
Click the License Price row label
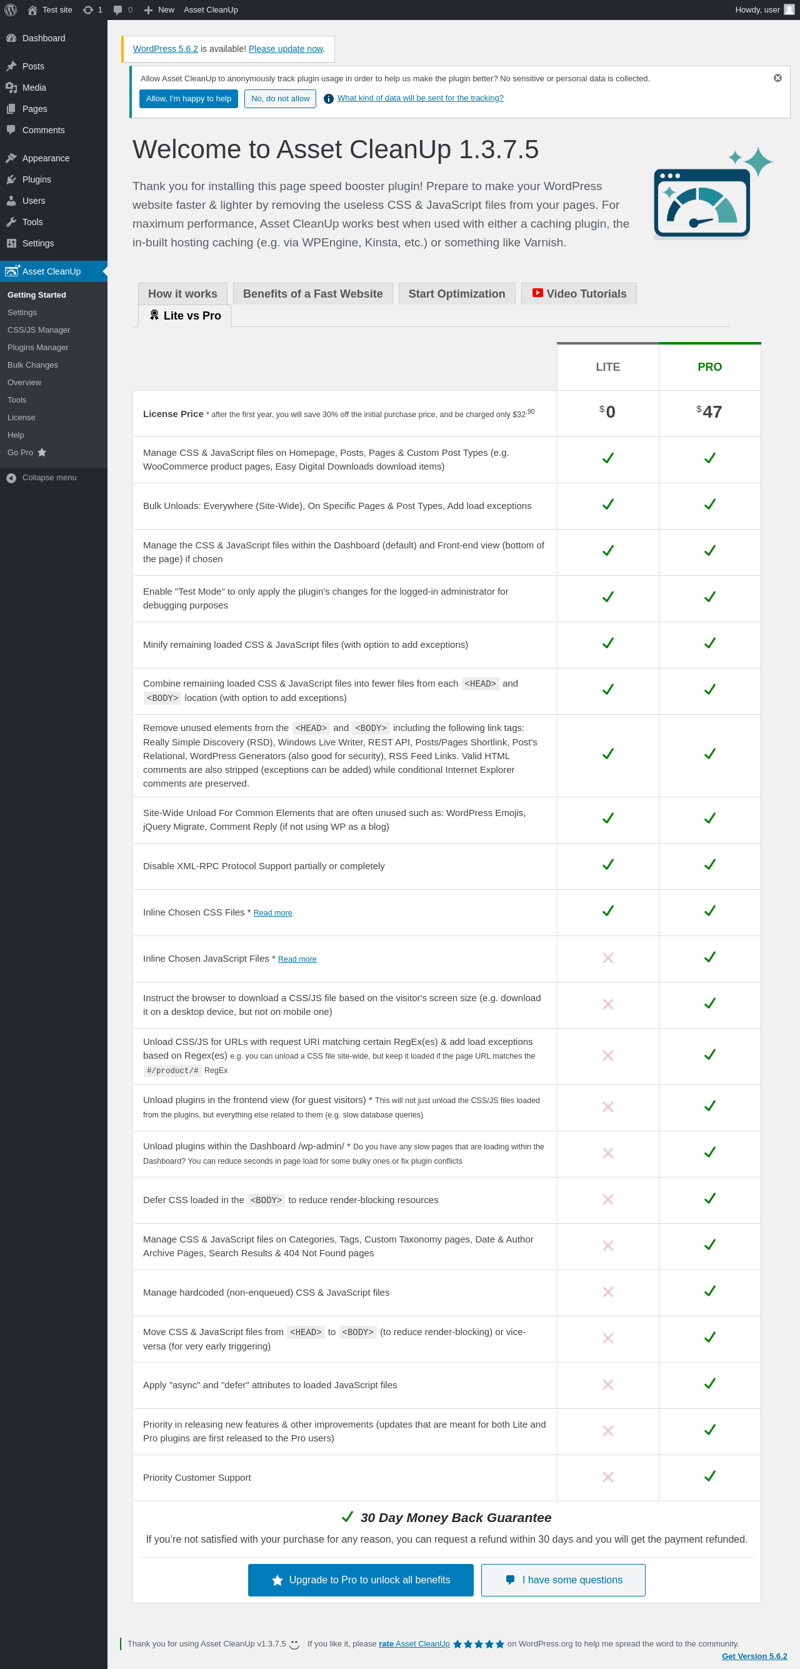173,414
